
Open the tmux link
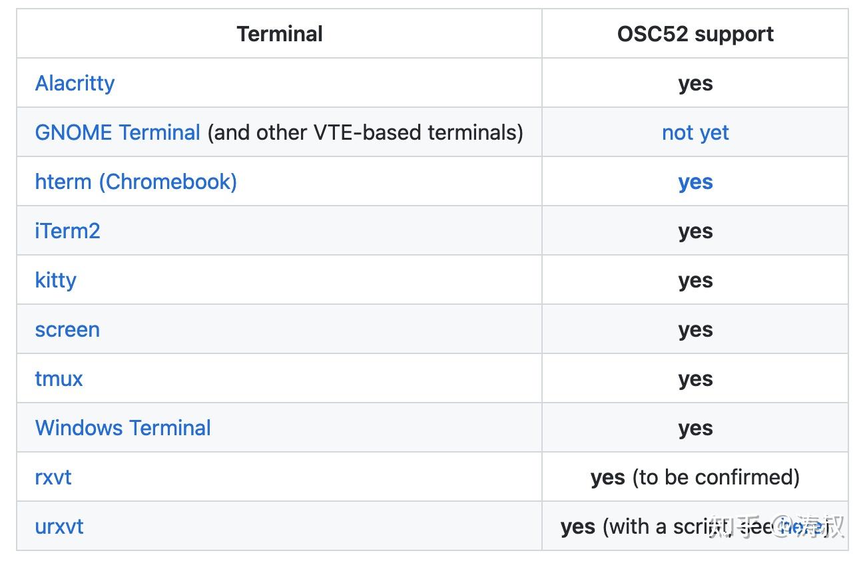[59, 379]
